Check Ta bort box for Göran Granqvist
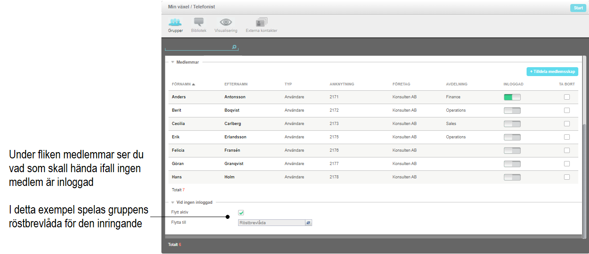This screenshot has height=254, width=589. click(x=567, y=164)
